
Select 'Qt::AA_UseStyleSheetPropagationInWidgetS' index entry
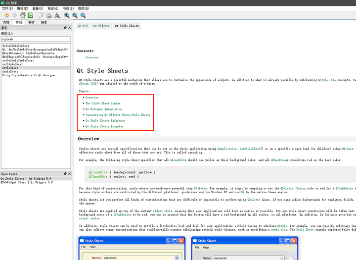(x=35, y=50)
